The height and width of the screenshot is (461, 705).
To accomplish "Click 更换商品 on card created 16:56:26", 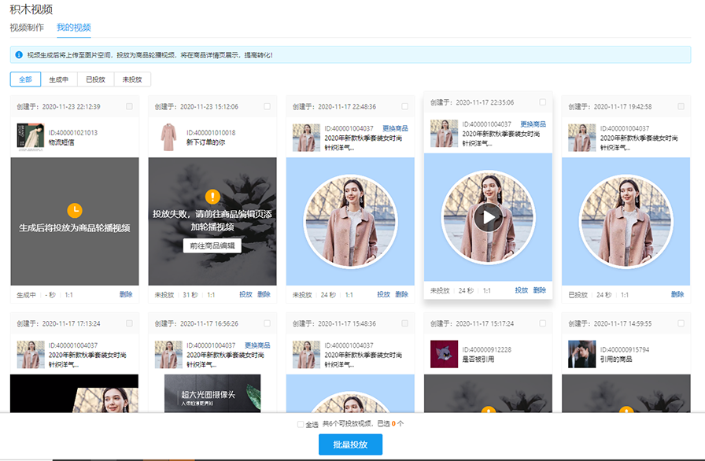I will [x=257, y=345].
